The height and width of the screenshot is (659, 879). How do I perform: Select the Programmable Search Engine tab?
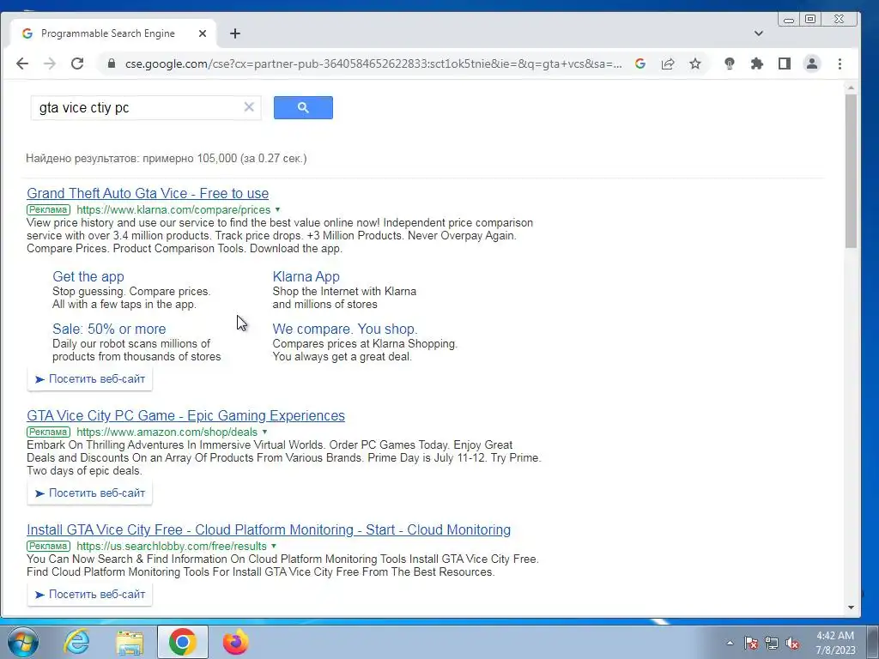point(108,33)
